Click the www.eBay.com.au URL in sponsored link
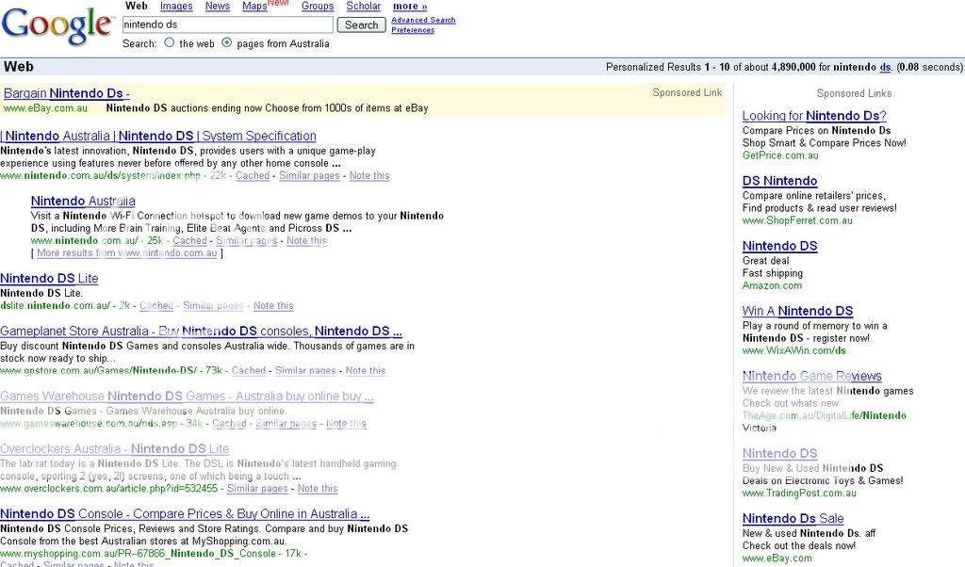The height and width of the screenshot is (567, 965). [x=45, y=108]
